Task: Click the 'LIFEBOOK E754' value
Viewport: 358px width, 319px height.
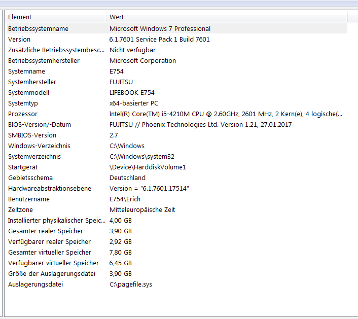Action: 132,93
